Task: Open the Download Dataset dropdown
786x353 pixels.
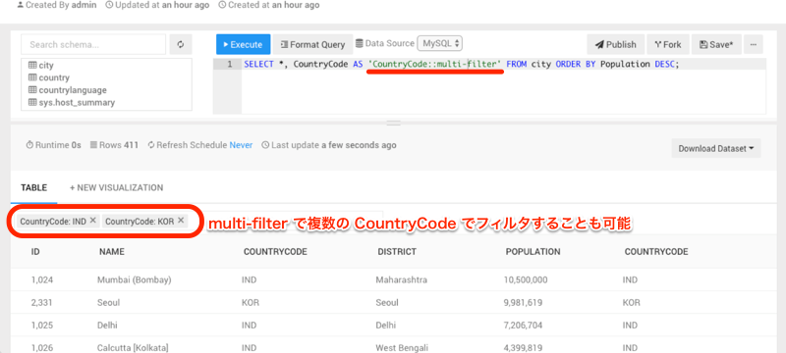Action: point(716,148)
